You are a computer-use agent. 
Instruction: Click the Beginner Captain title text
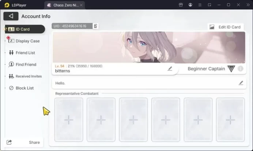pos(206,69)
